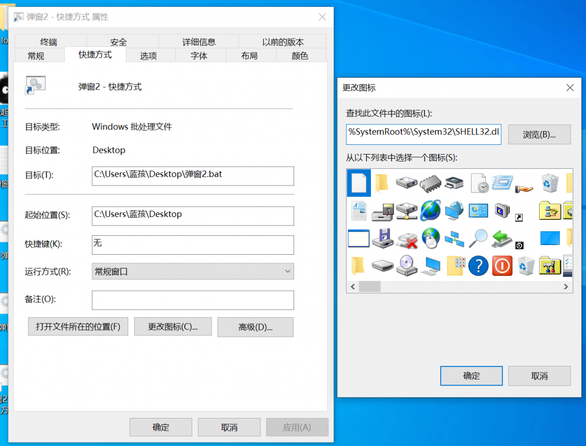Click 取消 in the 更改图标 dialog
586x446 pixels.
(539, 376)
